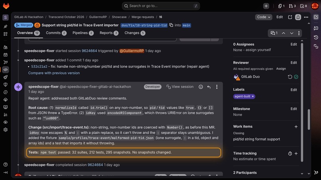
Task: Edit the Assignees section
Action: [x=294, y=45]
